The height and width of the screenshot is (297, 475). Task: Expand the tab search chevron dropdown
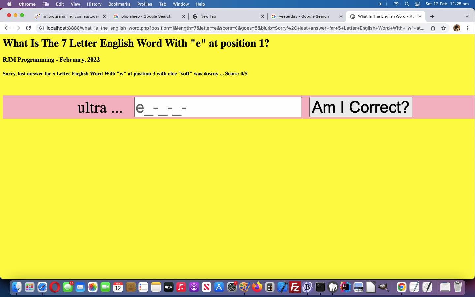click(467, 16)
